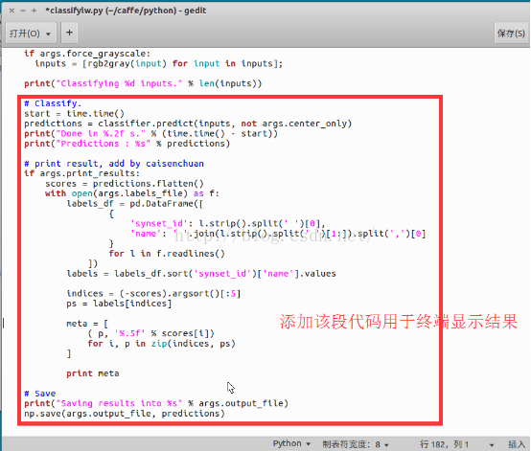
Task: Click the 'for l in f.readlines()' line
Action: coord(167,254)
